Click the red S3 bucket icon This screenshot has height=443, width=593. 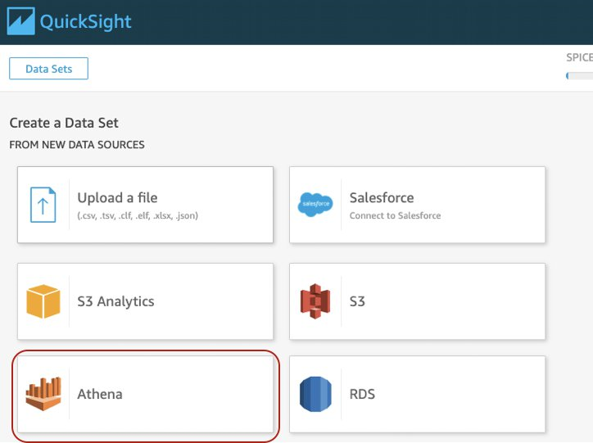click(x=315, y=301)
